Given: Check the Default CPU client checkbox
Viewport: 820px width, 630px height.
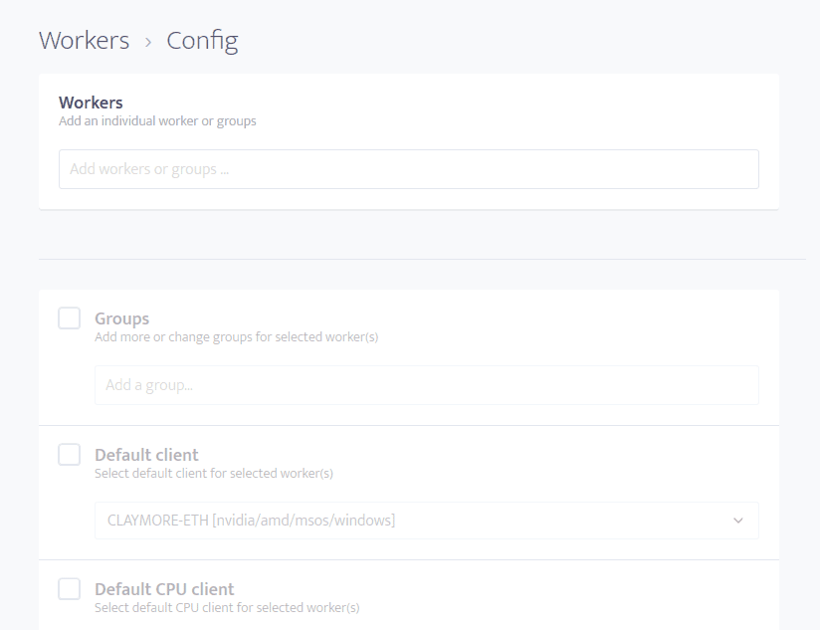Looking at the screenshot, I should pos(69,589).
